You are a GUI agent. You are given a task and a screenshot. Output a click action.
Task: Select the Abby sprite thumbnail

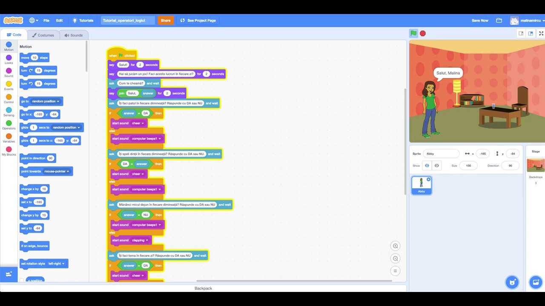click(x=422, y=186)
